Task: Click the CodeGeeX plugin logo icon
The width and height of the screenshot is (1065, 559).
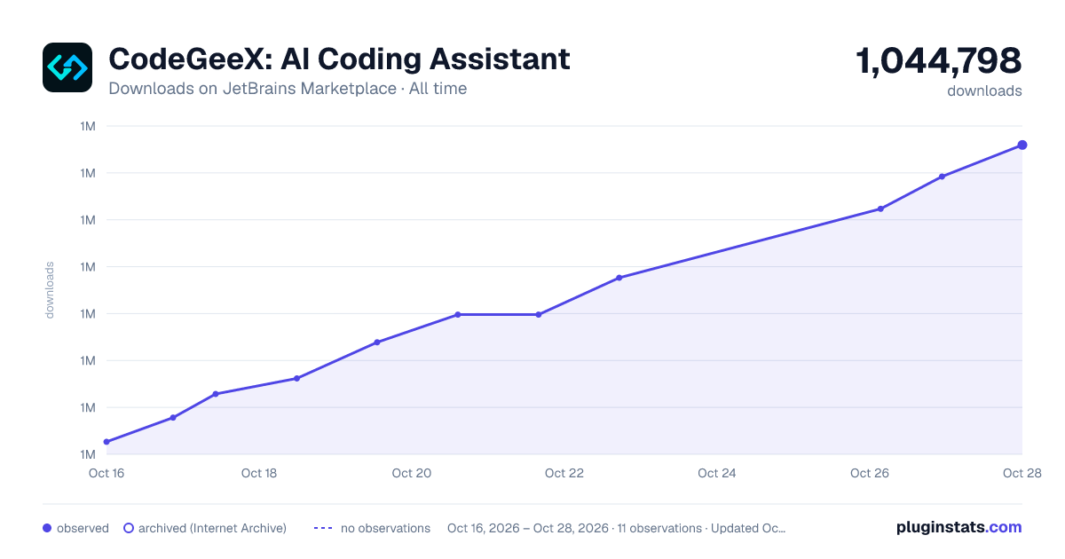Action: 67,67
